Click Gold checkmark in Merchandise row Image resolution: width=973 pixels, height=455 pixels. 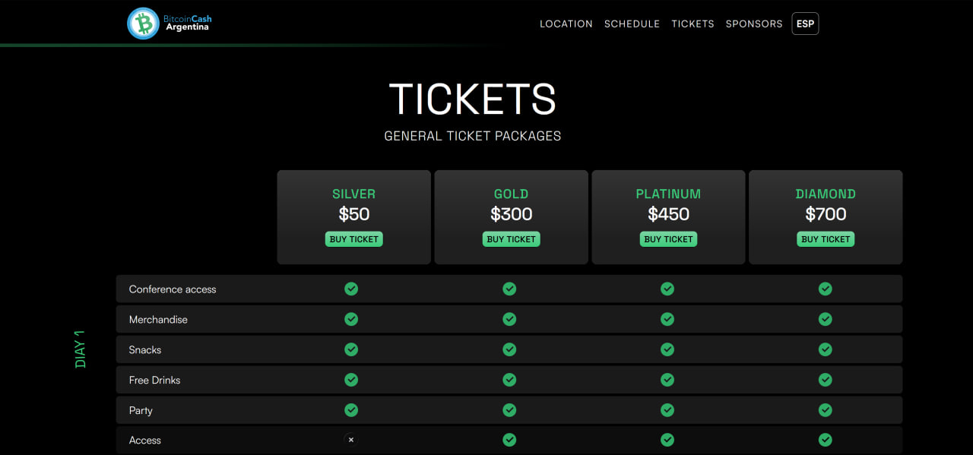(x=509, y=319)
